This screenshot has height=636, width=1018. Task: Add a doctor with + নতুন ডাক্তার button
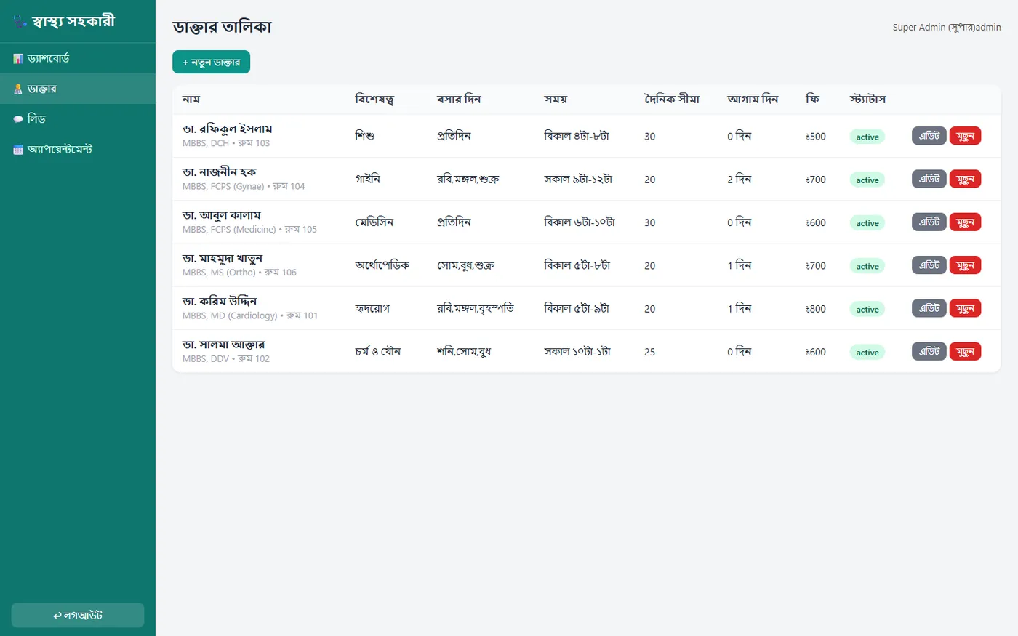pos(211,62)
